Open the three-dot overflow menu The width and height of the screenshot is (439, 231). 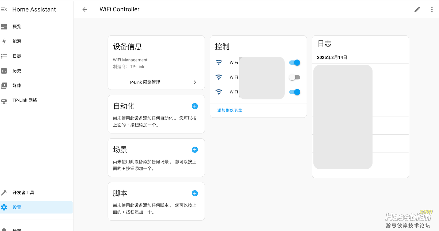[x=432, y=10]
